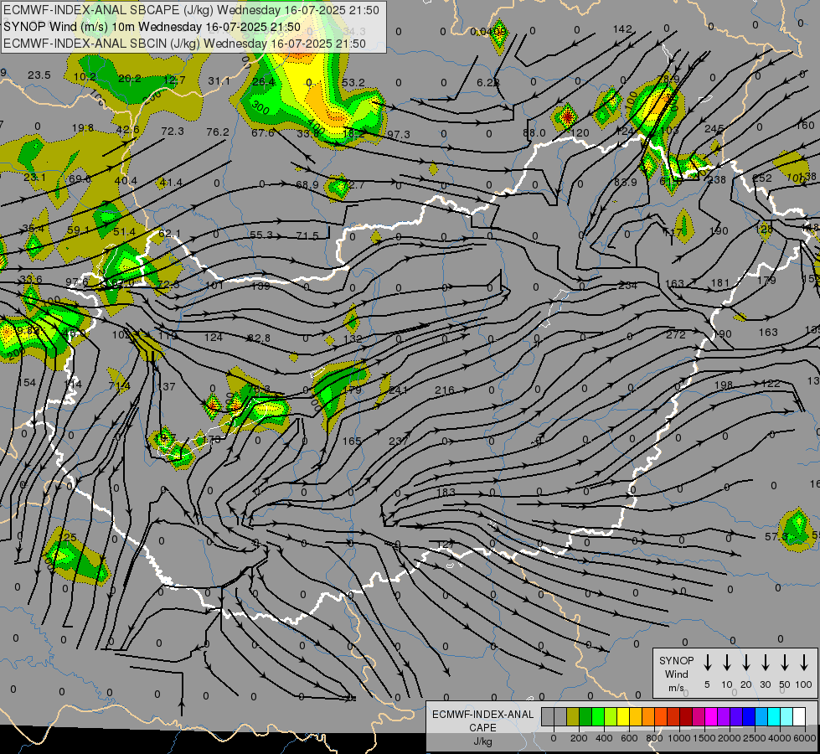Click the map value 272
This screenshot has height=754, width=820.
click(x=676, y=334)
